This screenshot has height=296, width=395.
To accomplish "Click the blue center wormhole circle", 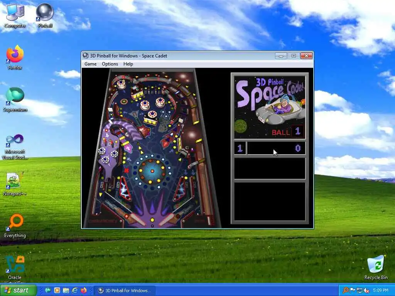I will pos(152,171).
